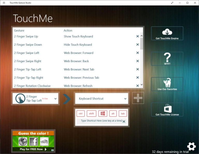Delete the 2 Finger Swipe Up row
This screenshot has width=199, height=154.
click(x=137, y=36)
